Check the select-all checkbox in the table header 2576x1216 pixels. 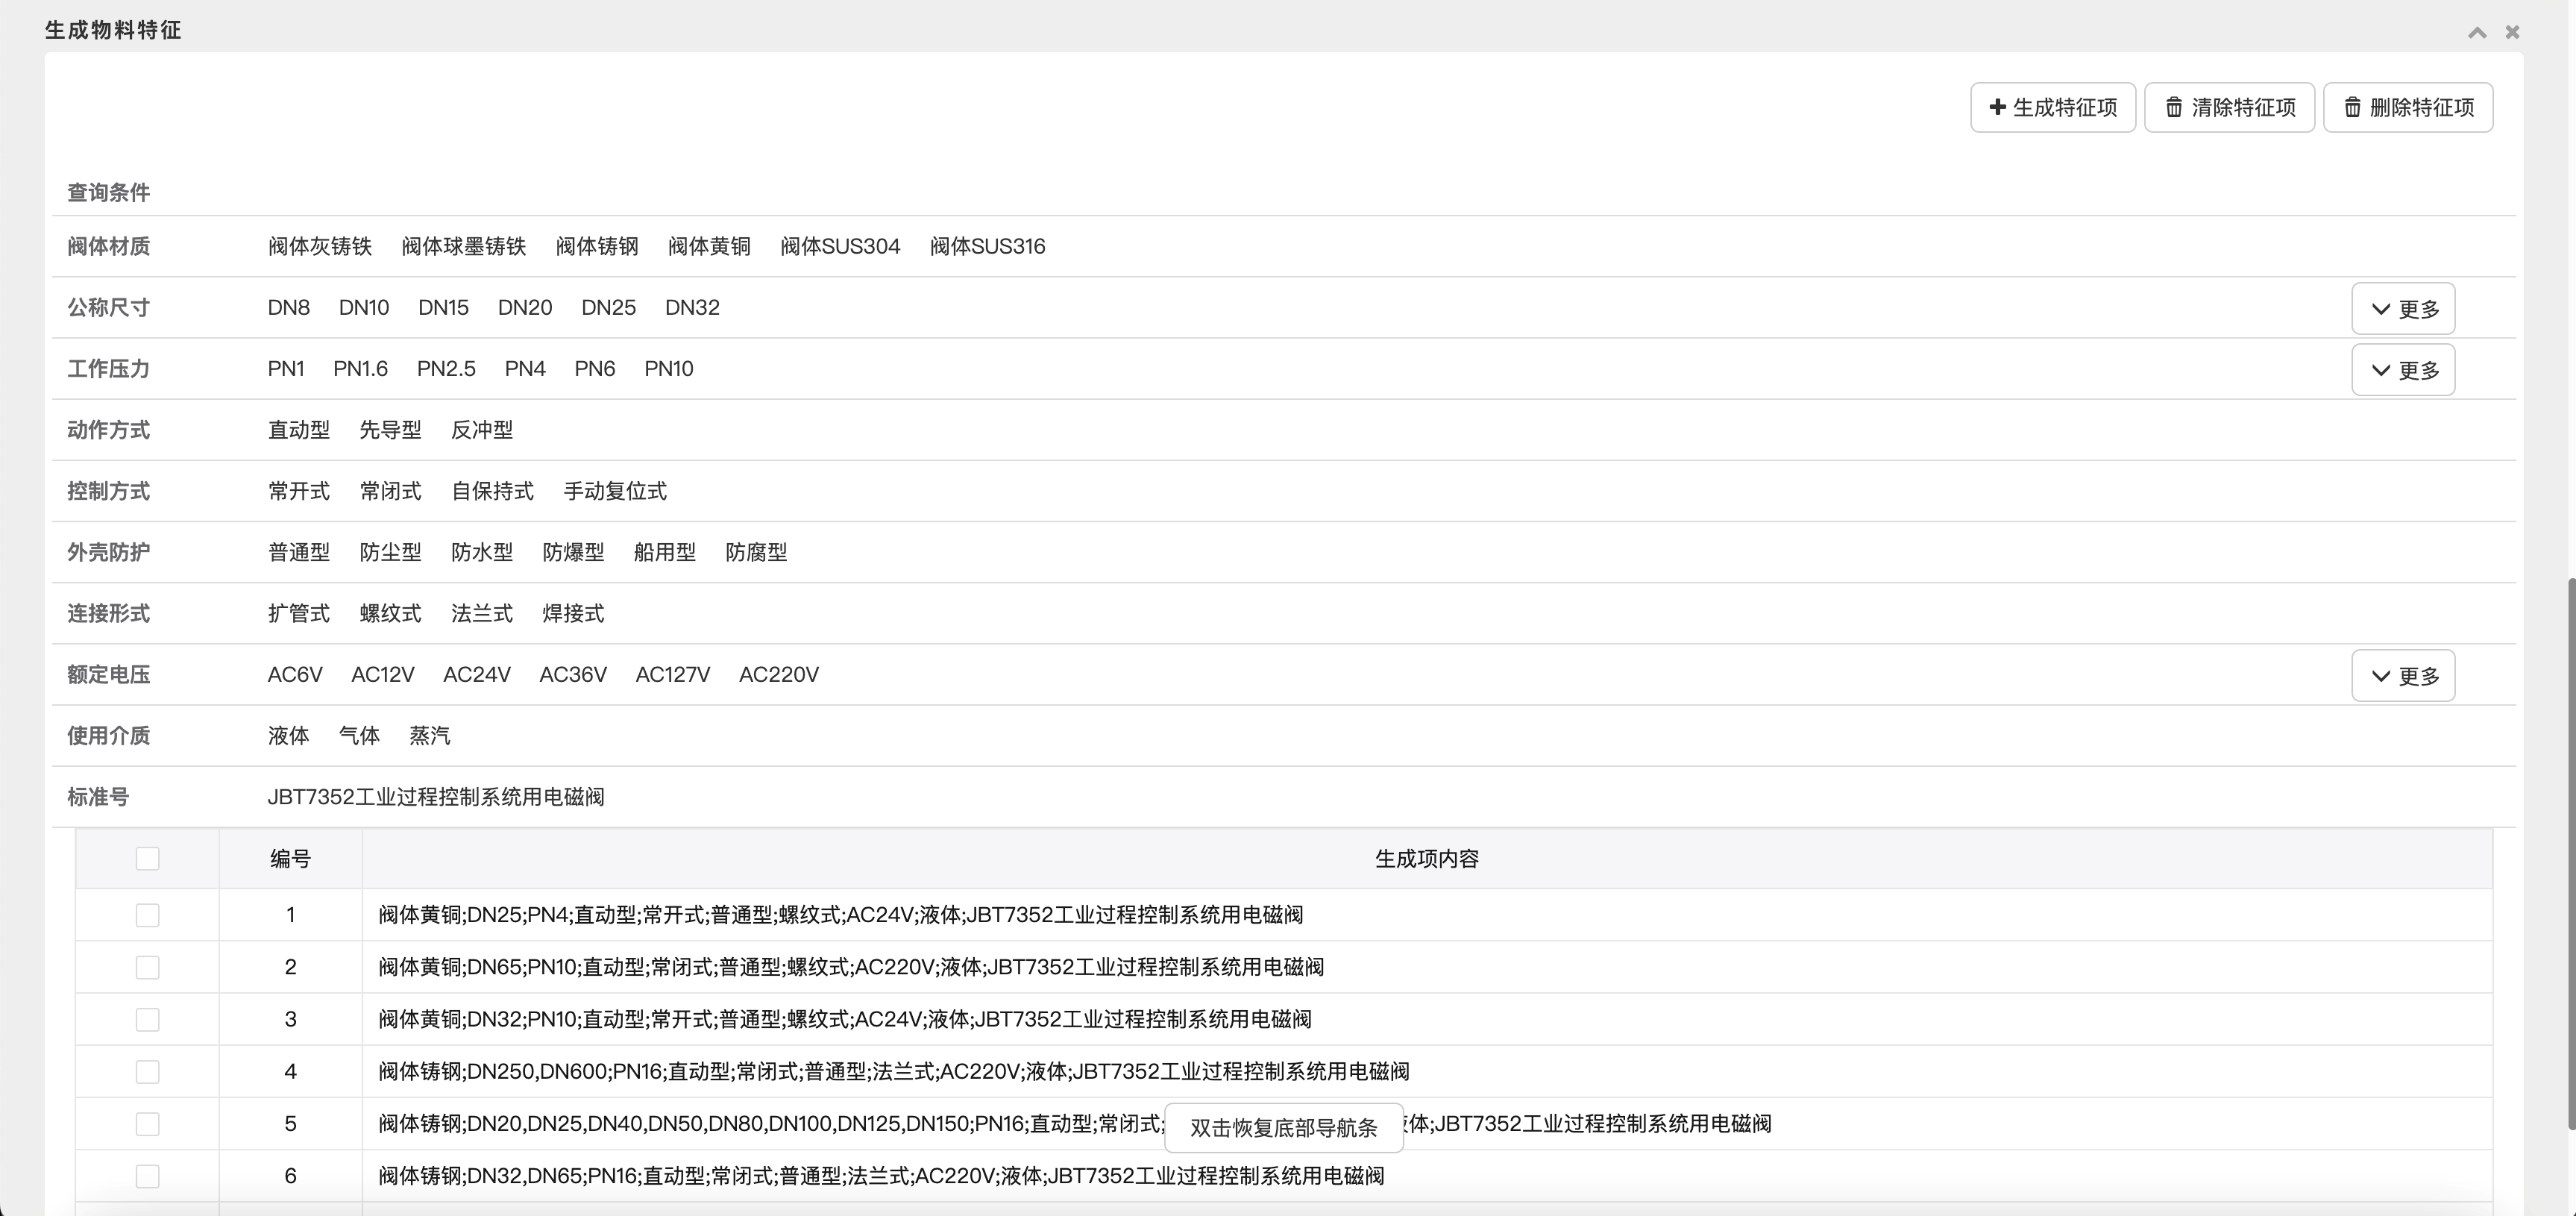pyautogui.click(x=147, y=858)
